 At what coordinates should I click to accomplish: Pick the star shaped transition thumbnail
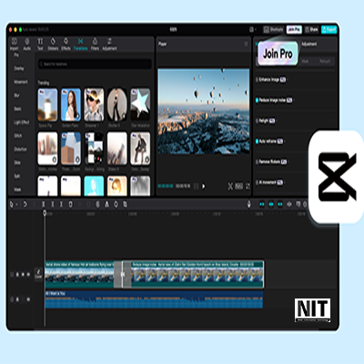[x=140, y=105]
